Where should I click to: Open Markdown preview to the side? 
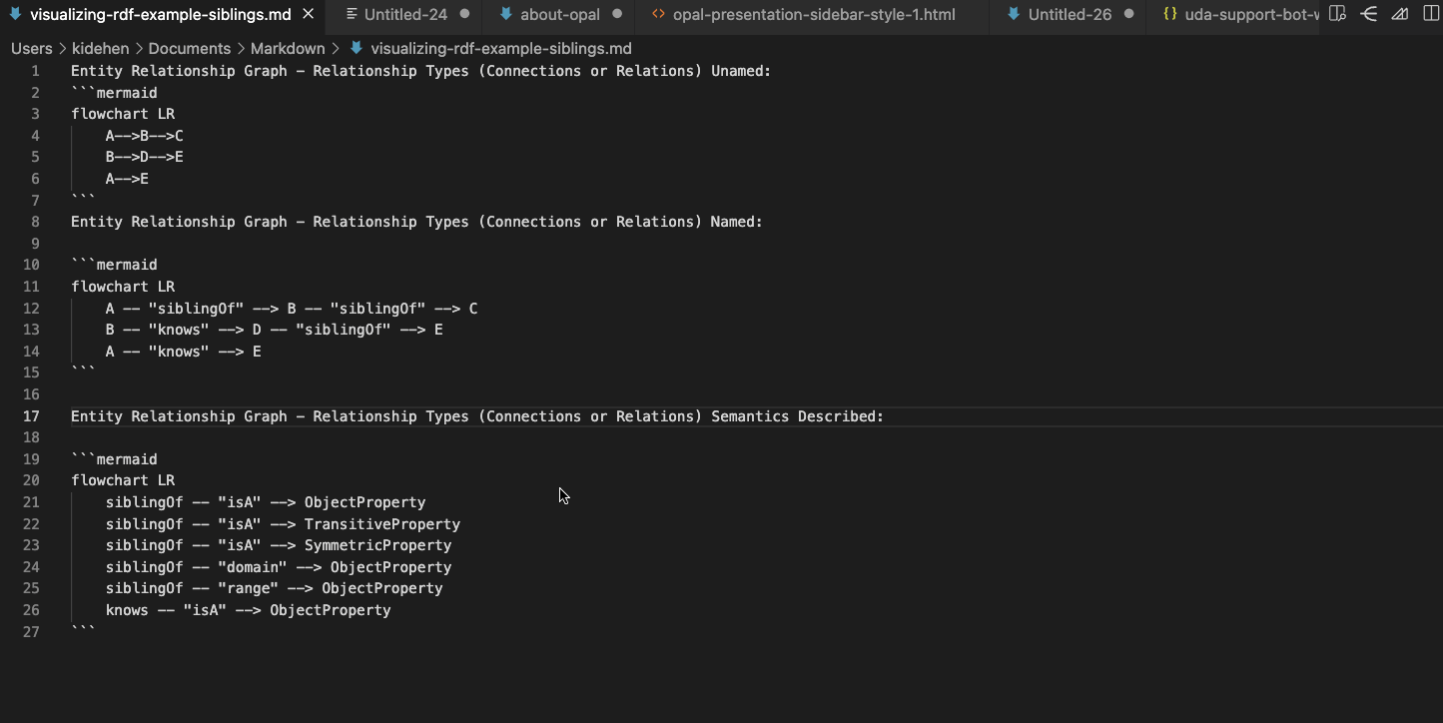coord(1338,14)
